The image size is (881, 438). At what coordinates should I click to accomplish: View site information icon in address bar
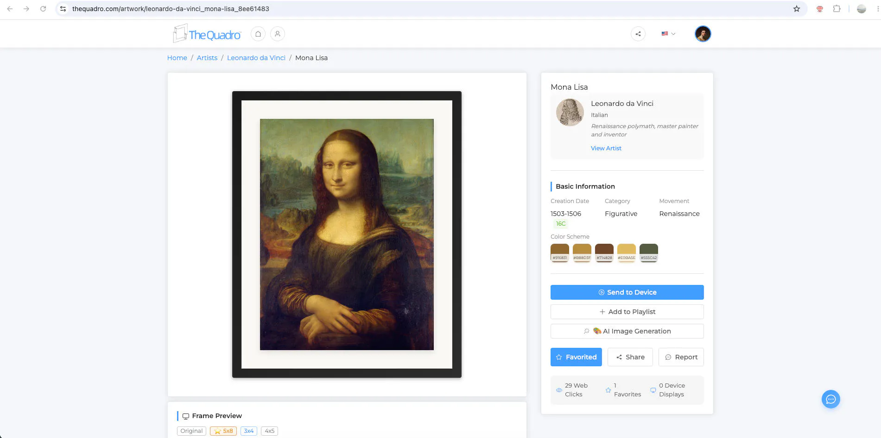click(x=63, y=9)
